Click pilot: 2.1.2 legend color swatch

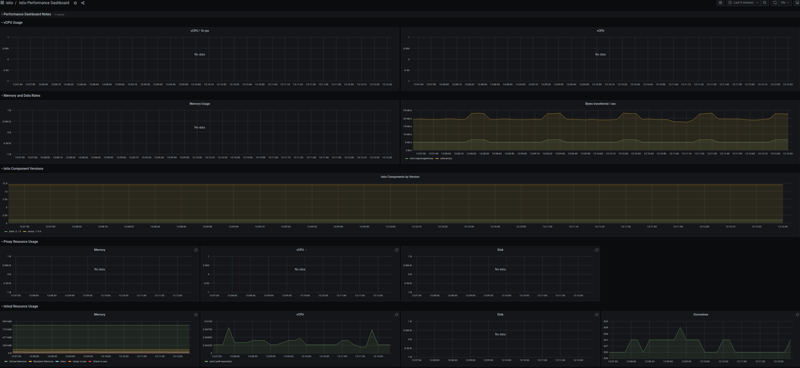[x=6, y=232]
